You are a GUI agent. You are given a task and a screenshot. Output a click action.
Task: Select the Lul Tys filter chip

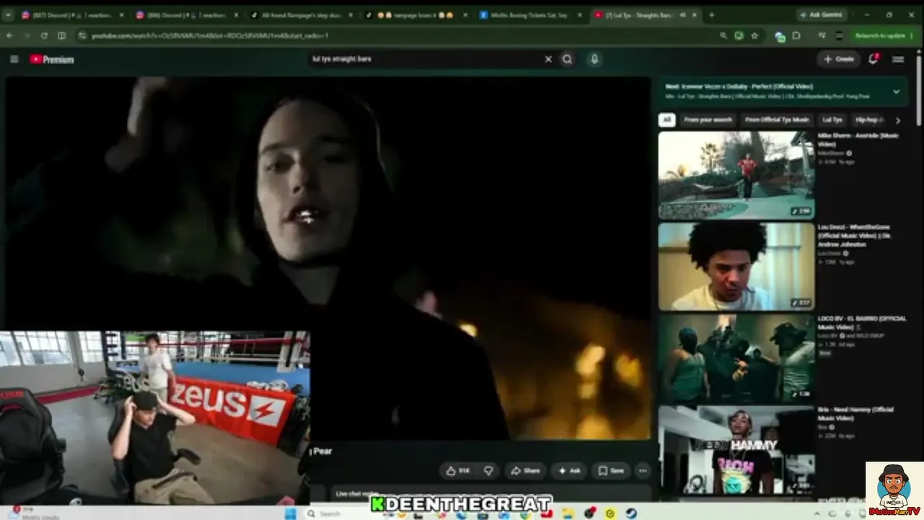[832, 120]
